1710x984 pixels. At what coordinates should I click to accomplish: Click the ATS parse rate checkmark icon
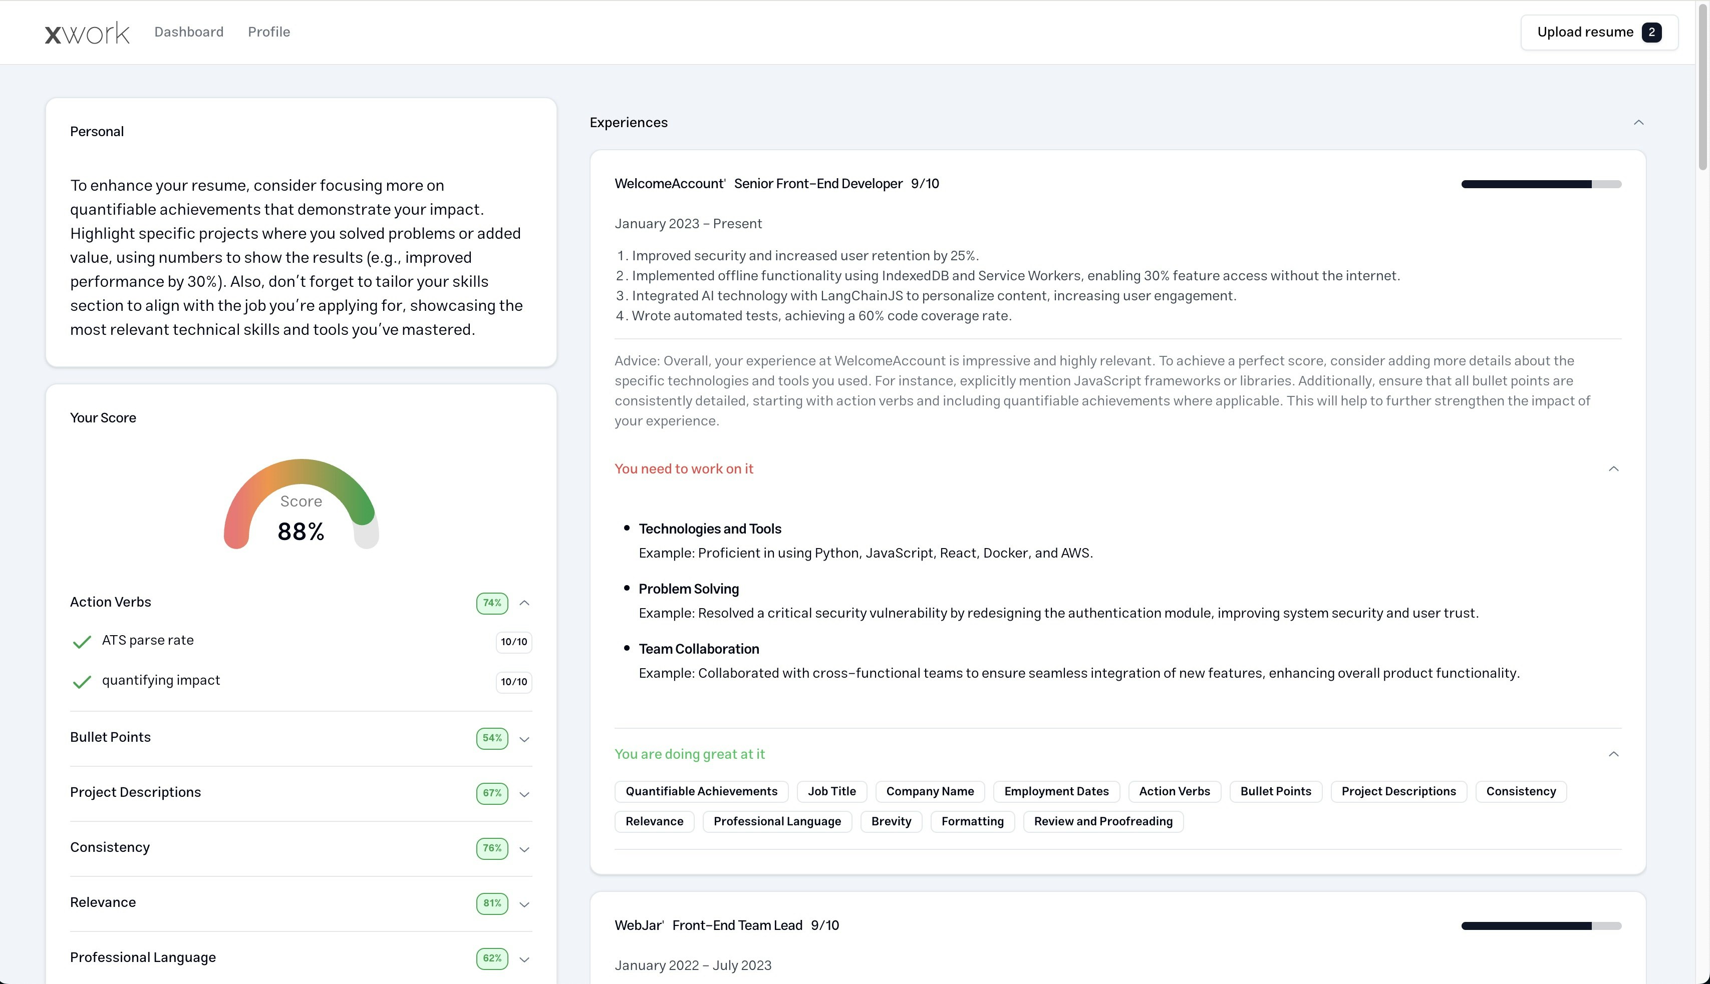coord(81,641)
